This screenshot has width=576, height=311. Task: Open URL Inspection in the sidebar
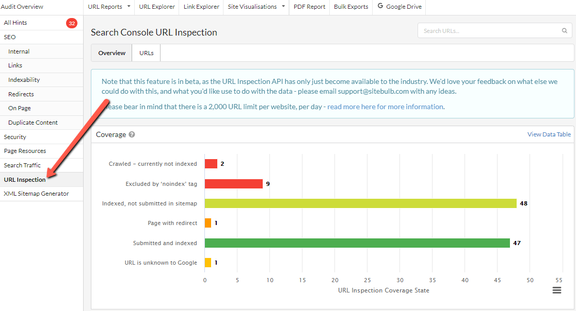pyautogui.click(x=25, y=180)
